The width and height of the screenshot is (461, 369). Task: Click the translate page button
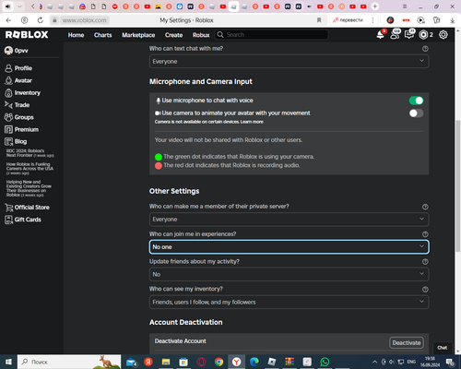[x=349, y=20]
